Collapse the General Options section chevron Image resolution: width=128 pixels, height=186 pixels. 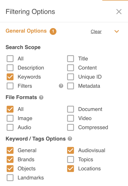[117, 31]
